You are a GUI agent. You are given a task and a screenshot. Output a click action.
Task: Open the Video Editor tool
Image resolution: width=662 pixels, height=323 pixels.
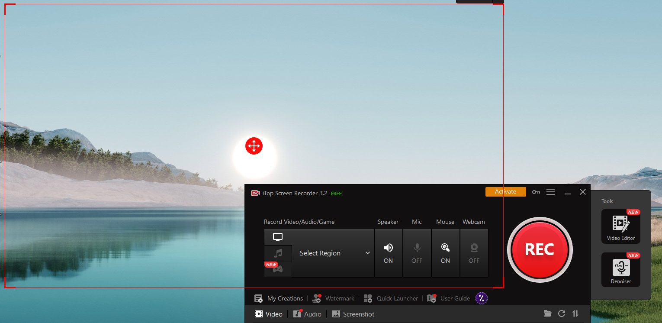[620, 226]
